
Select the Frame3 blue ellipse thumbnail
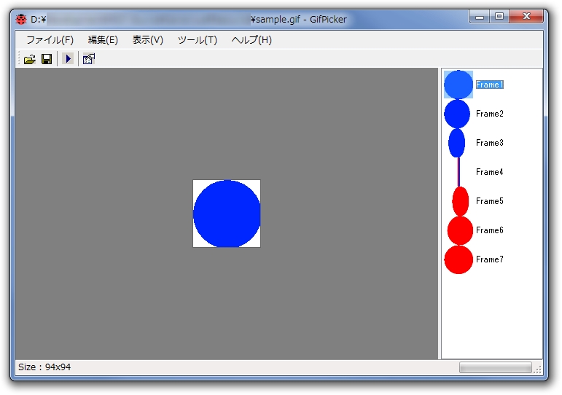click(456, 143)
